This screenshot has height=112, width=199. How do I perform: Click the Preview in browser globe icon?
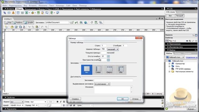point(86,23)
